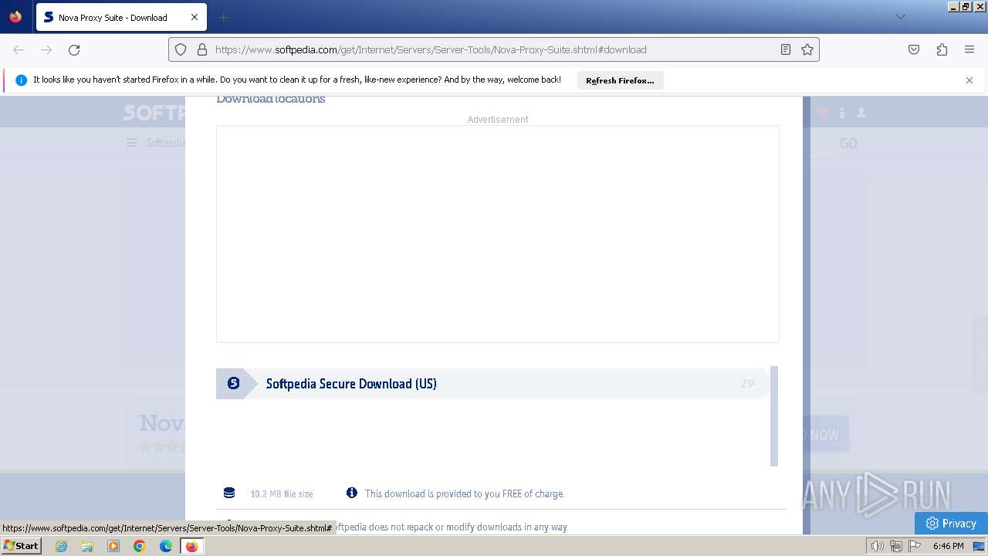Launch Microsoft Edge from the taskbar
The height and width of the screenshot is (556, 988).
[x=166, y=546]
